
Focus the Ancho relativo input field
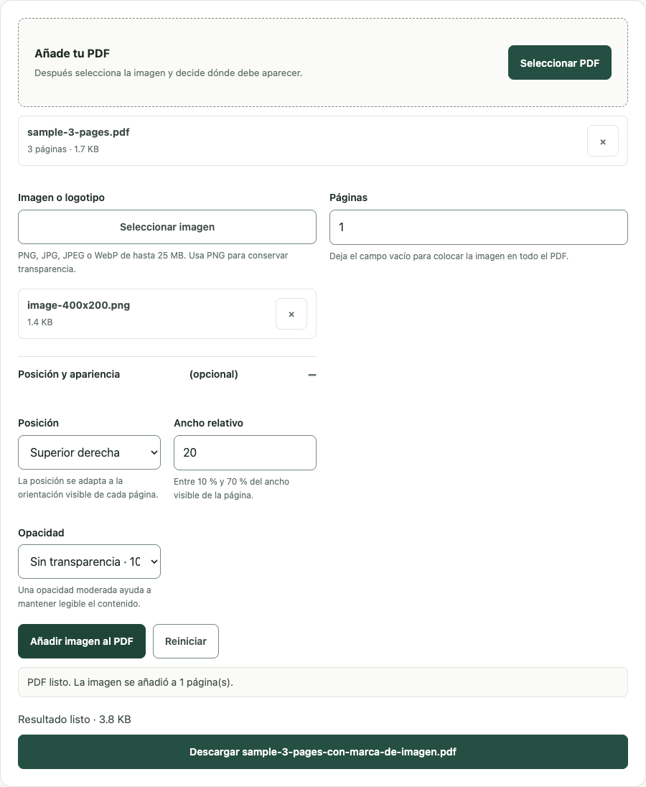point(245,452)
